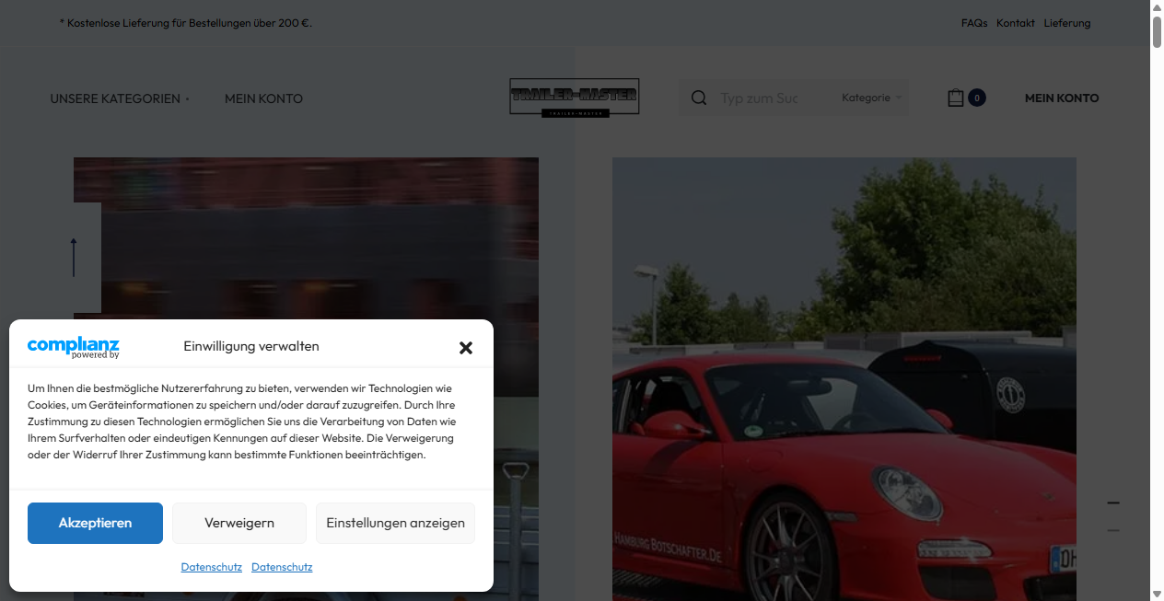Open Kontakt page
The width and height of the screenshot is (1164, 601).
point(1016,23)
